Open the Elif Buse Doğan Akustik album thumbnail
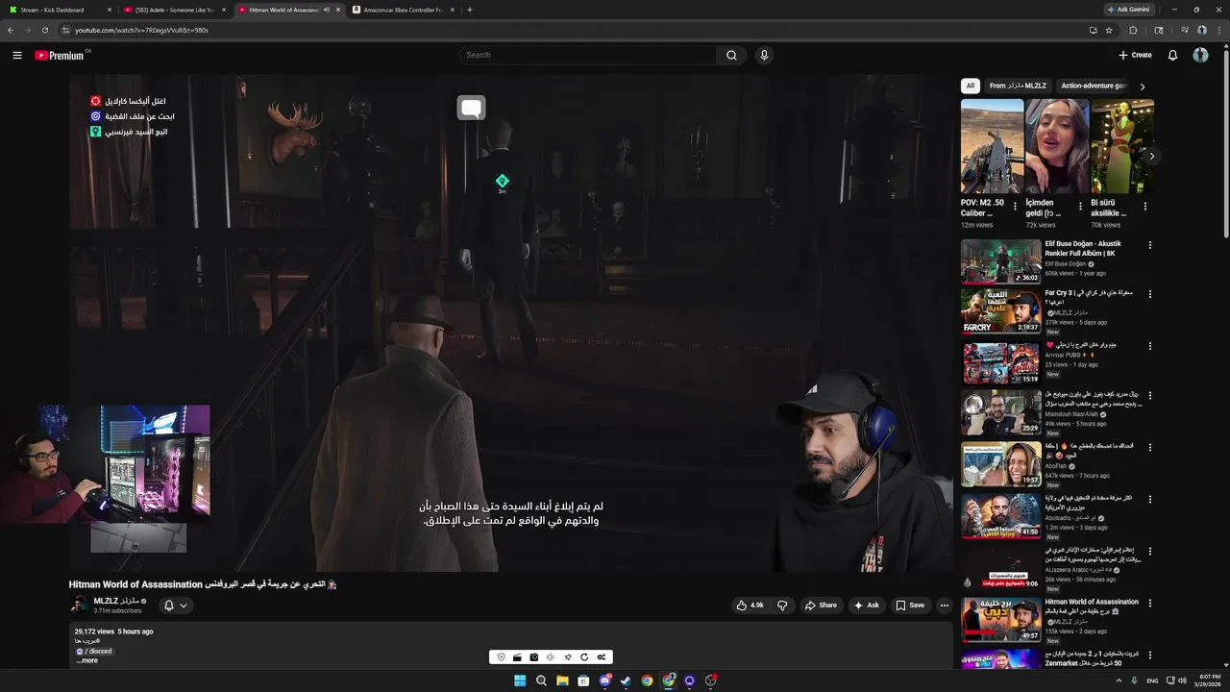Viewport: 1230px width, 692px height. pos(1000,261)
